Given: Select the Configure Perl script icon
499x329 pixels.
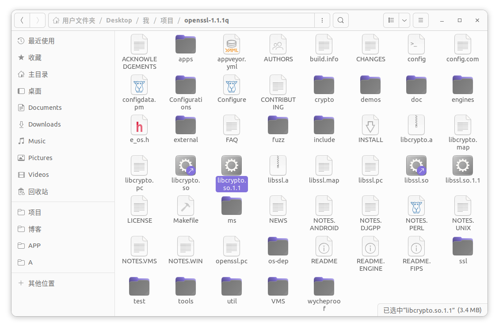Looking at the screenshot, I should [232, 85].
